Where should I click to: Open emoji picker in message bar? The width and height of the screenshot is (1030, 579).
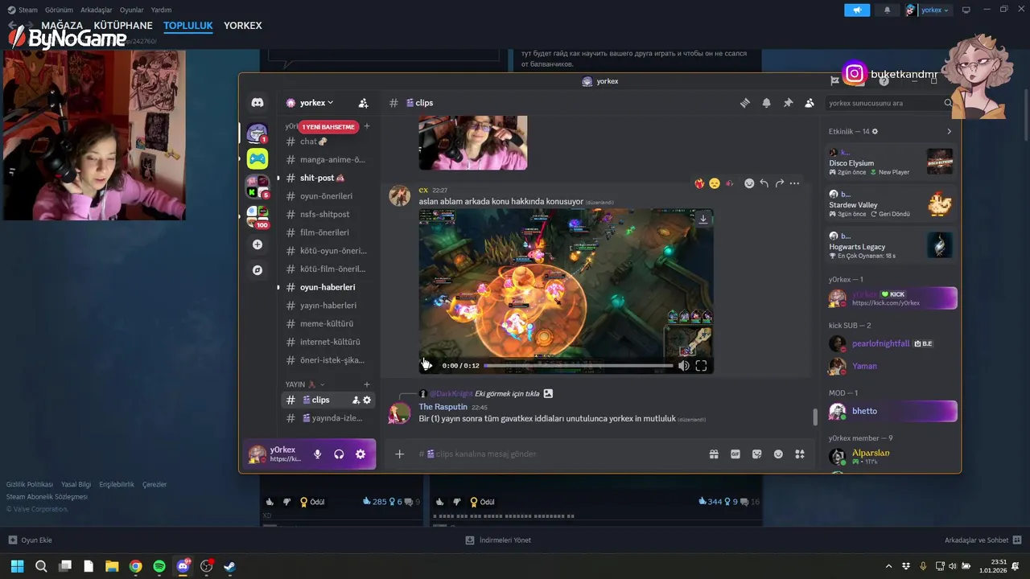778,454
